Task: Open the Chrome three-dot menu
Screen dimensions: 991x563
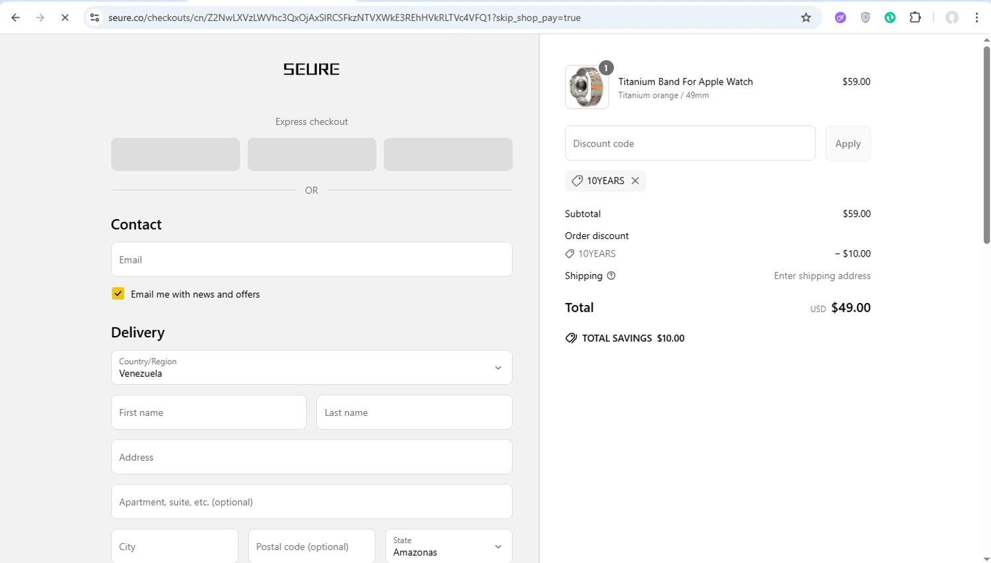Action: click(x=976, y=18)
